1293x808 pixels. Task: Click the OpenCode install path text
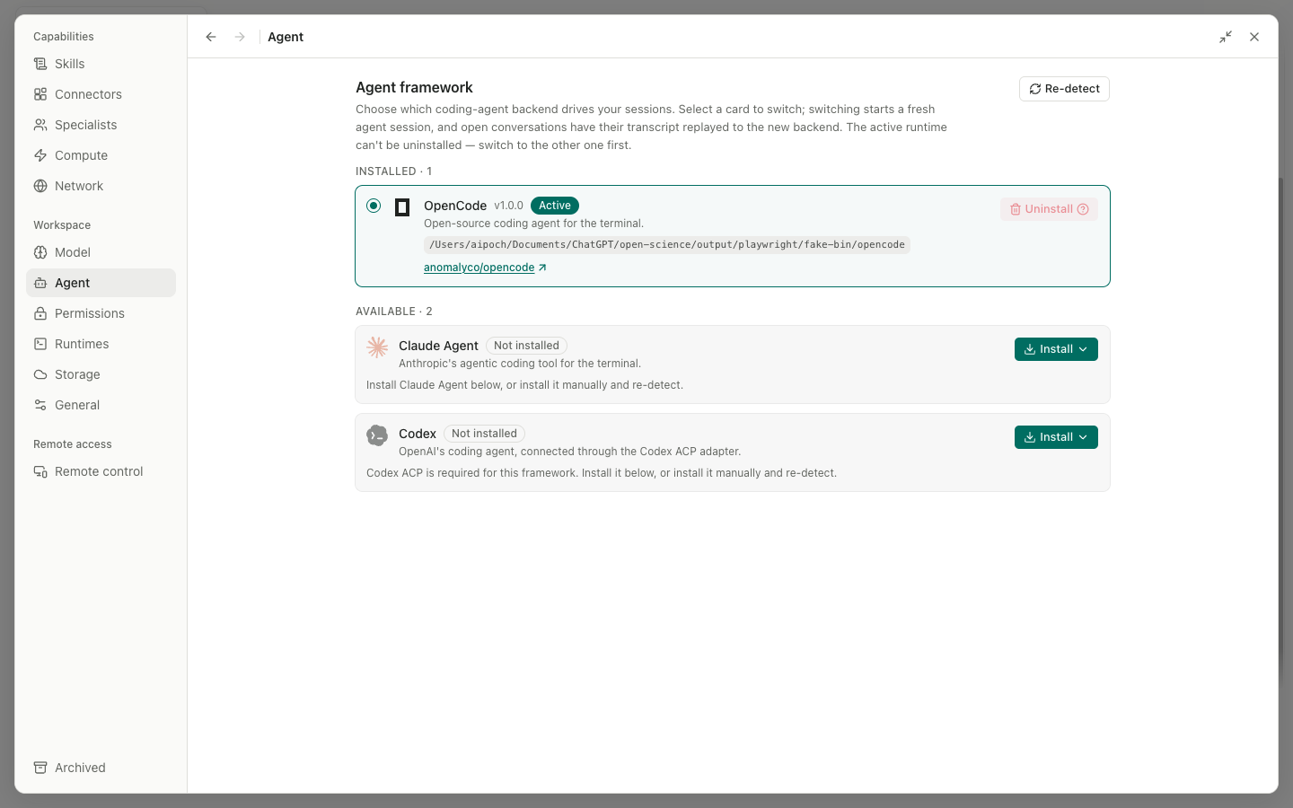point(667,245)
